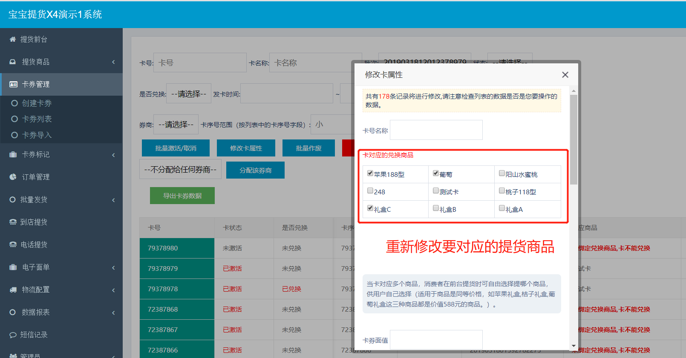The image size is (686, 358).
Task: Click the pie chart icon beside 订单管理
Action: coord(13,177)
